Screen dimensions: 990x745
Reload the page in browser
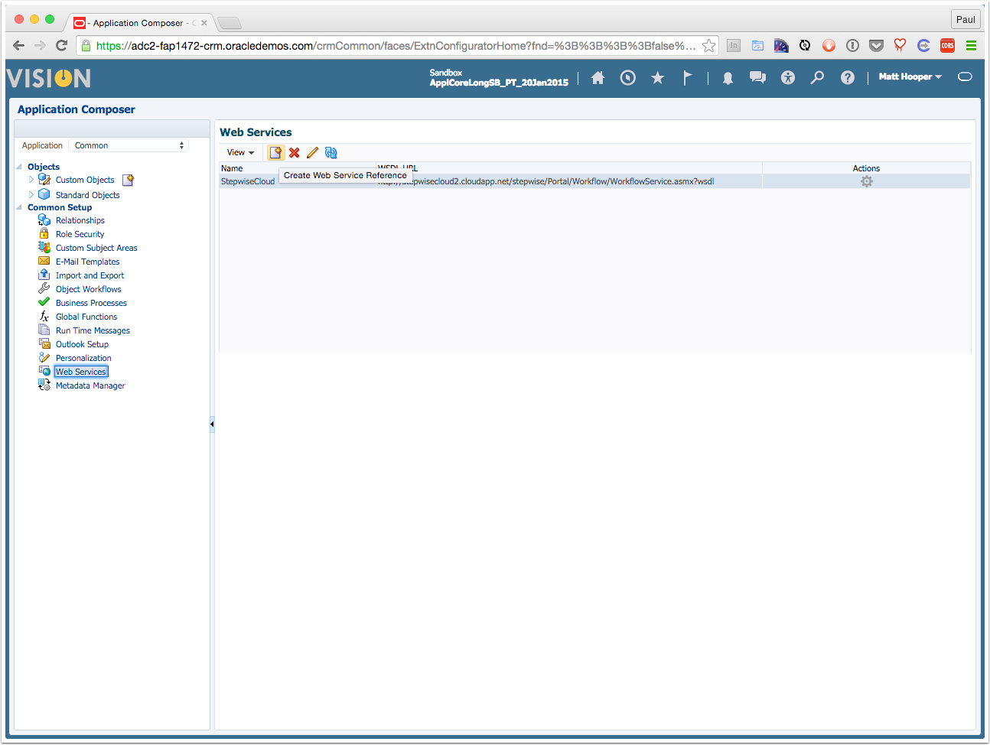(x=62, y=46)
